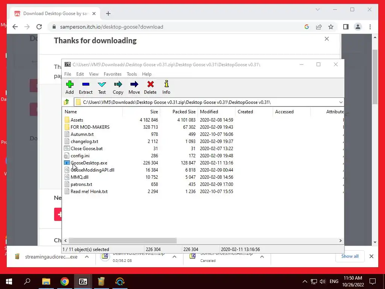Go back in Chrome
This screenshot has width=385, height=289.
pos(15,27)
